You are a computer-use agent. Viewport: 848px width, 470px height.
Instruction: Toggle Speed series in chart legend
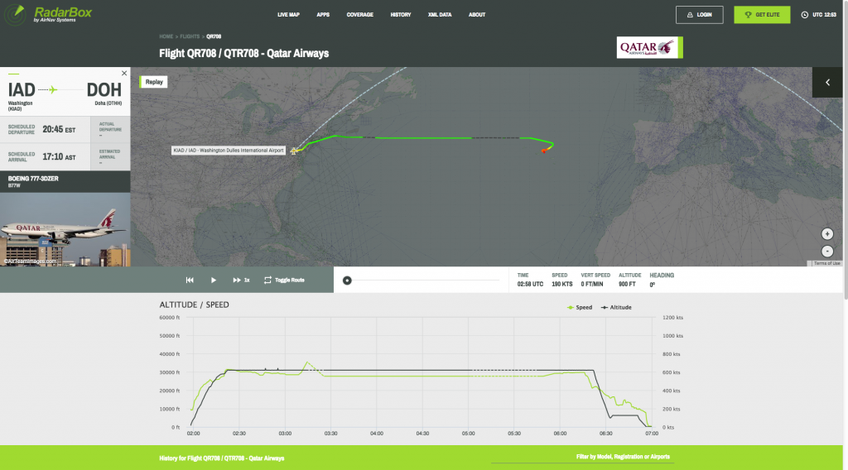[x=579, y=307]
